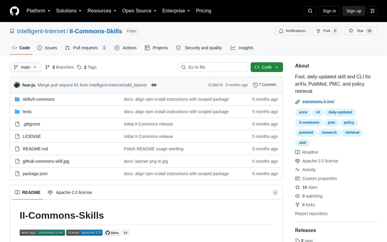Click the commons.ii.inc link icon
This screenshot has width=387, height=242.
click(x=298, y=102)
